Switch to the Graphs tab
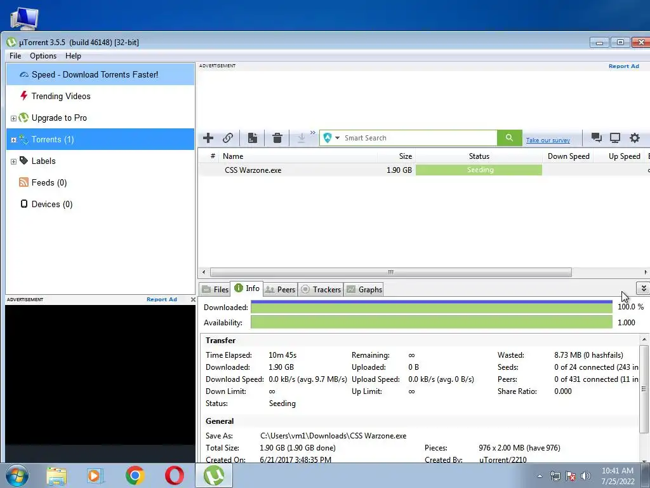650x488 pixels. coord(364,290)
